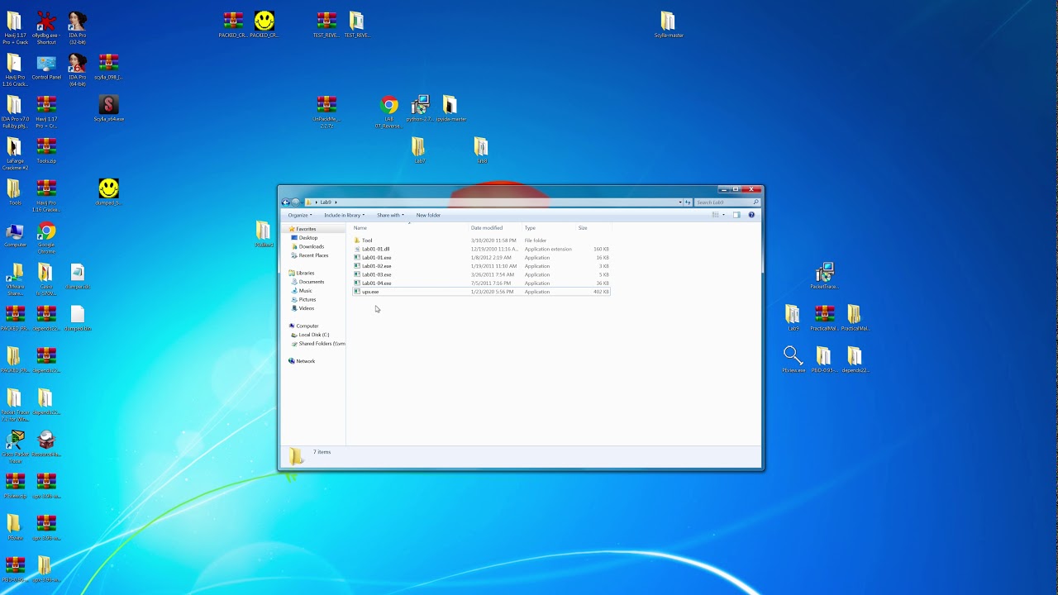Open address bar history dropdown arrow
1058x595 pixels.
(680, 202)
